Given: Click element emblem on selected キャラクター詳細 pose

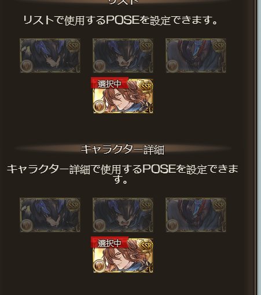Looking at the screenshot, I should coord(100,266).
